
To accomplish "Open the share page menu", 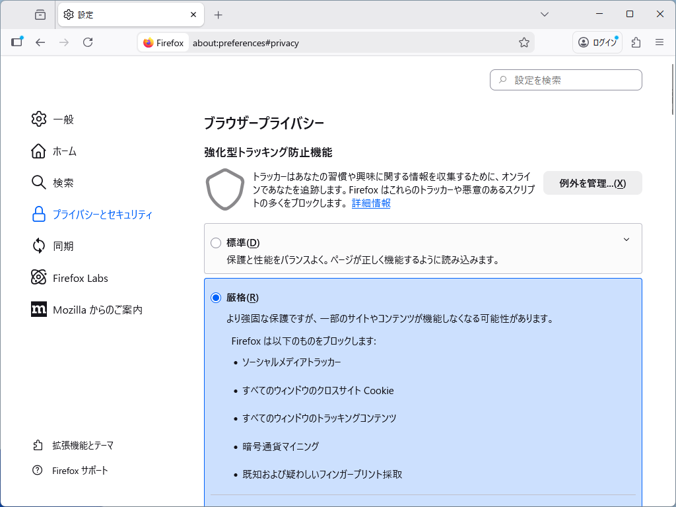I will point(635,42).
